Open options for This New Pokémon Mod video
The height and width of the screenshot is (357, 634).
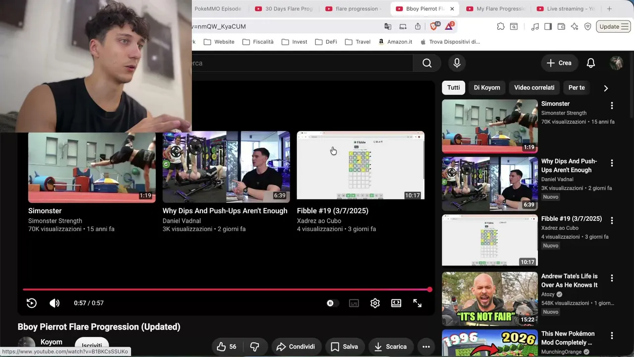coord(612,335)
